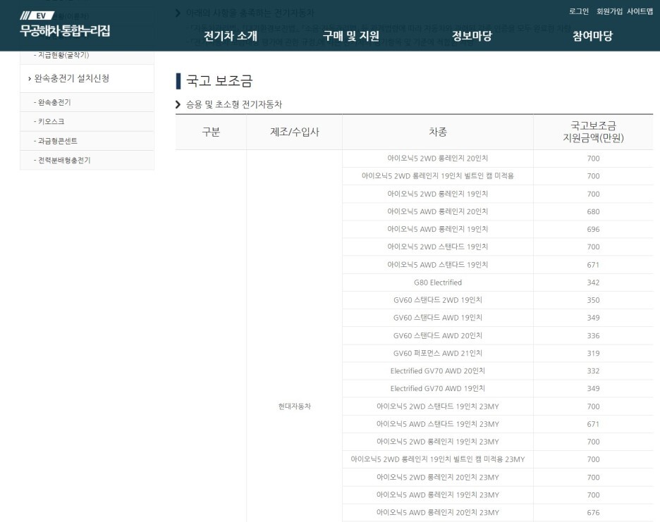This screenshot has height=522, width=660.
Task: Click subsidy amount 676
Action: click(x=593, y=513)
